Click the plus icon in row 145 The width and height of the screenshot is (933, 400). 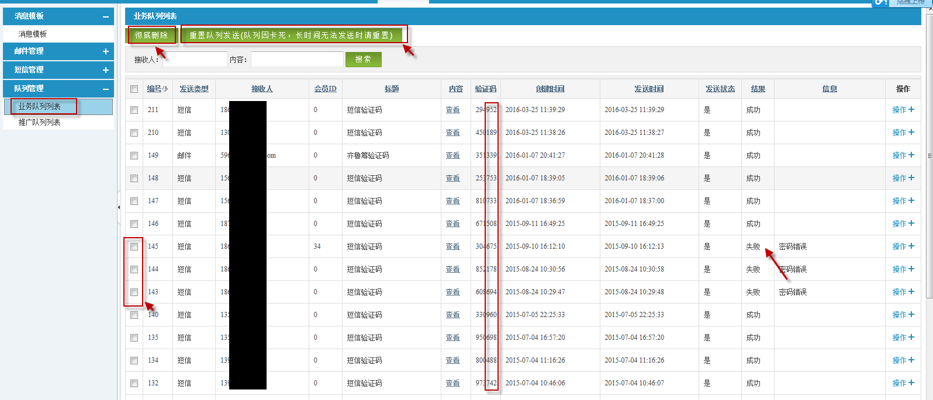tap(911, 246)
